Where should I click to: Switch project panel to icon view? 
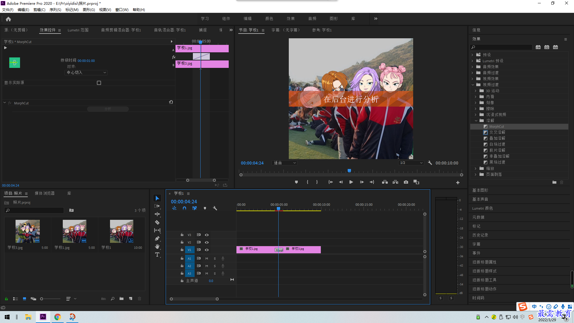pyautogui.click(x=25, y=298)
